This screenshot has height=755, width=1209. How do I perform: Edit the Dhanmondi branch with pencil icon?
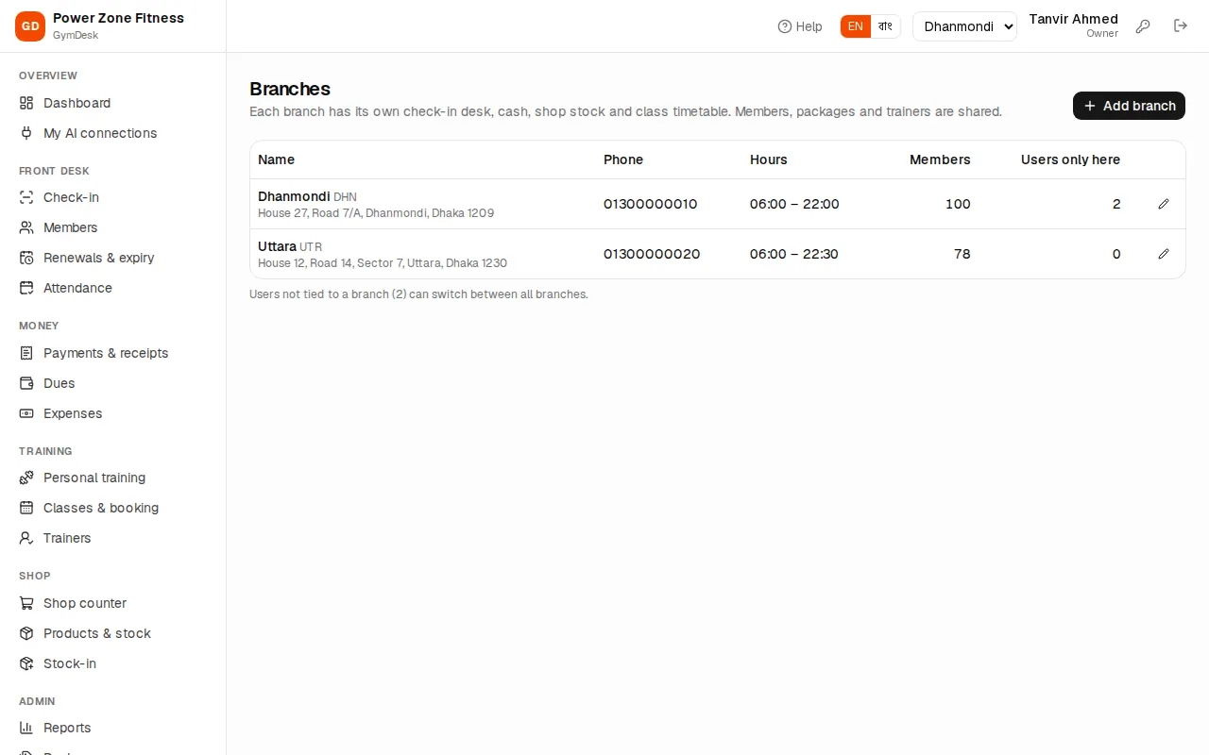[1164, 204]
